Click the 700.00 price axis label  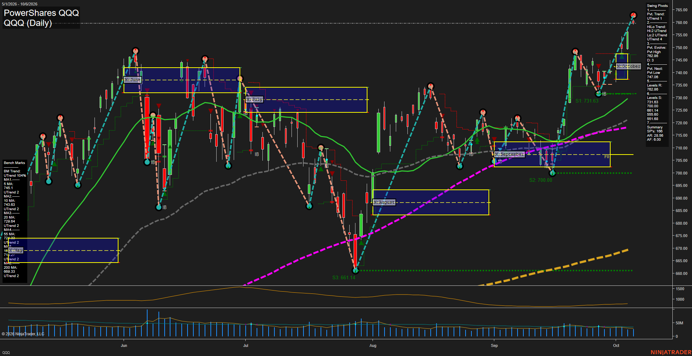coord(681,173)
